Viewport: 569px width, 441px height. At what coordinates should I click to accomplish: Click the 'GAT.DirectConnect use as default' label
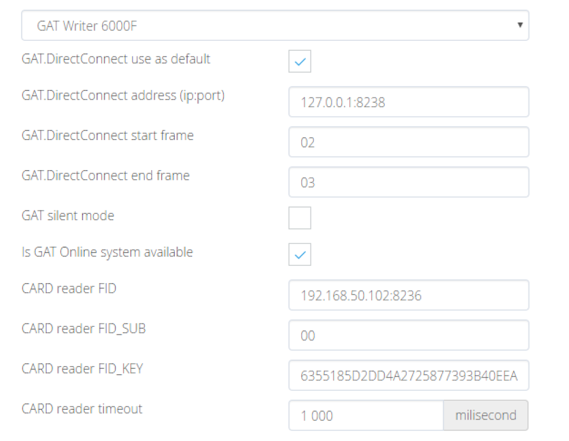point(116,59)
